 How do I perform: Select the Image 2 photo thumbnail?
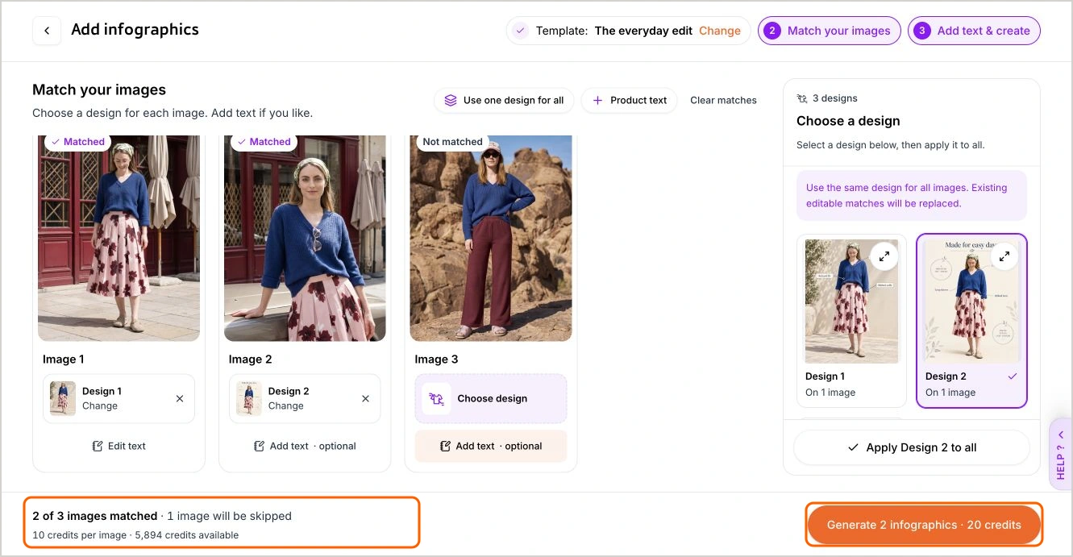coord(305,238)
